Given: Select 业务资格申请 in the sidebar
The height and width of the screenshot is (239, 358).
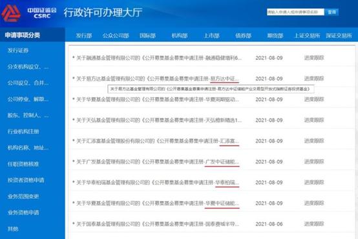Looking at the screenshot, I should pos(23,213).
